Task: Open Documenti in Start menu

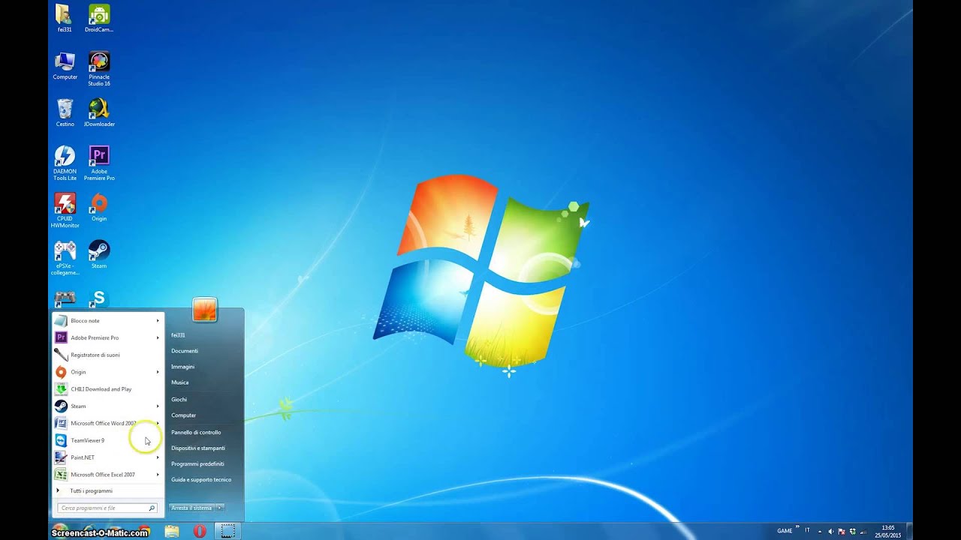Action: [185, 351]
